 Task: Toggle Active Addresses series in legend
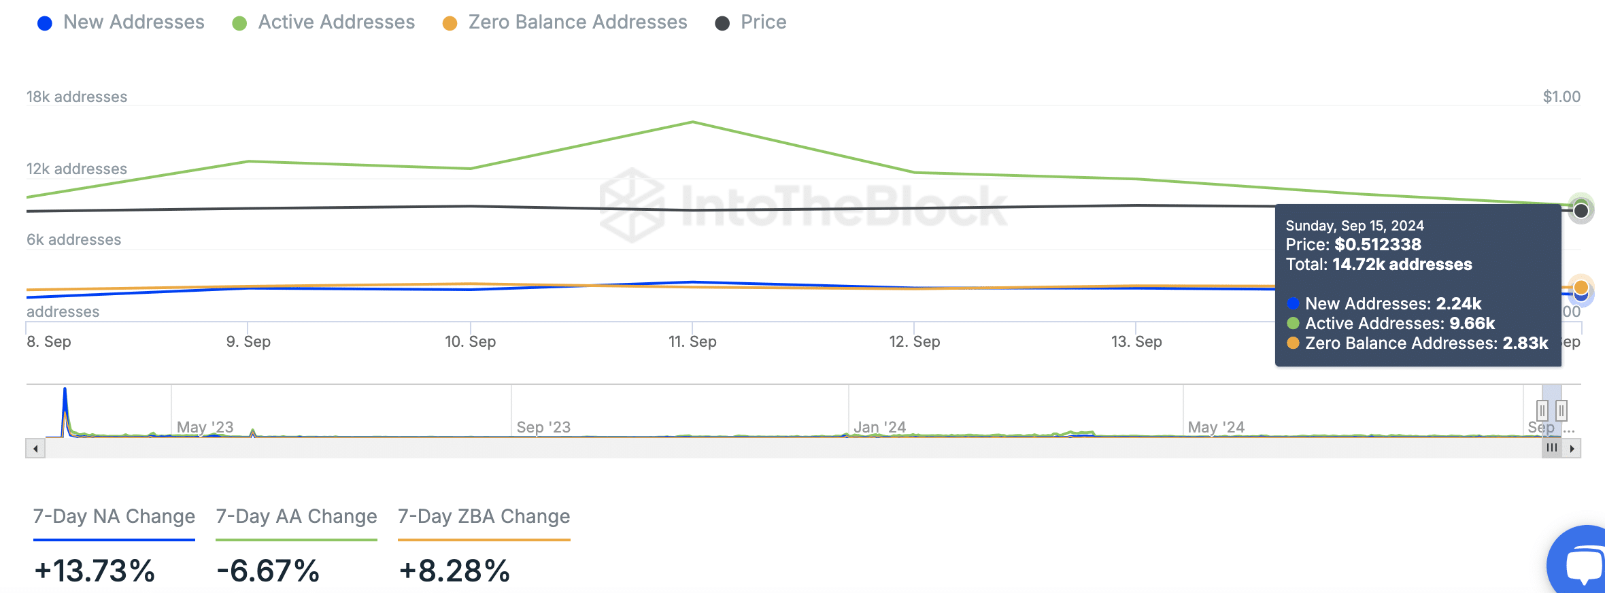(336, 22)
